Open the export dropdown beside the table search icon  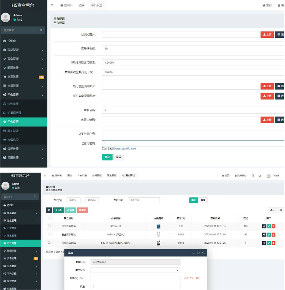click(x=273, y=211)
